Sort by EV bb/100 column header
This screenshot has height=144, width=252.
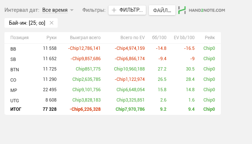(184, 38)
